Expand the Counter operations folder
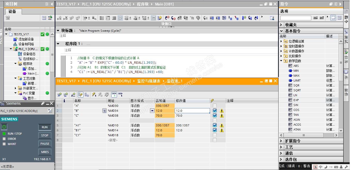The height and width of the screenshot is (170, 352). (x=281, y=51)
